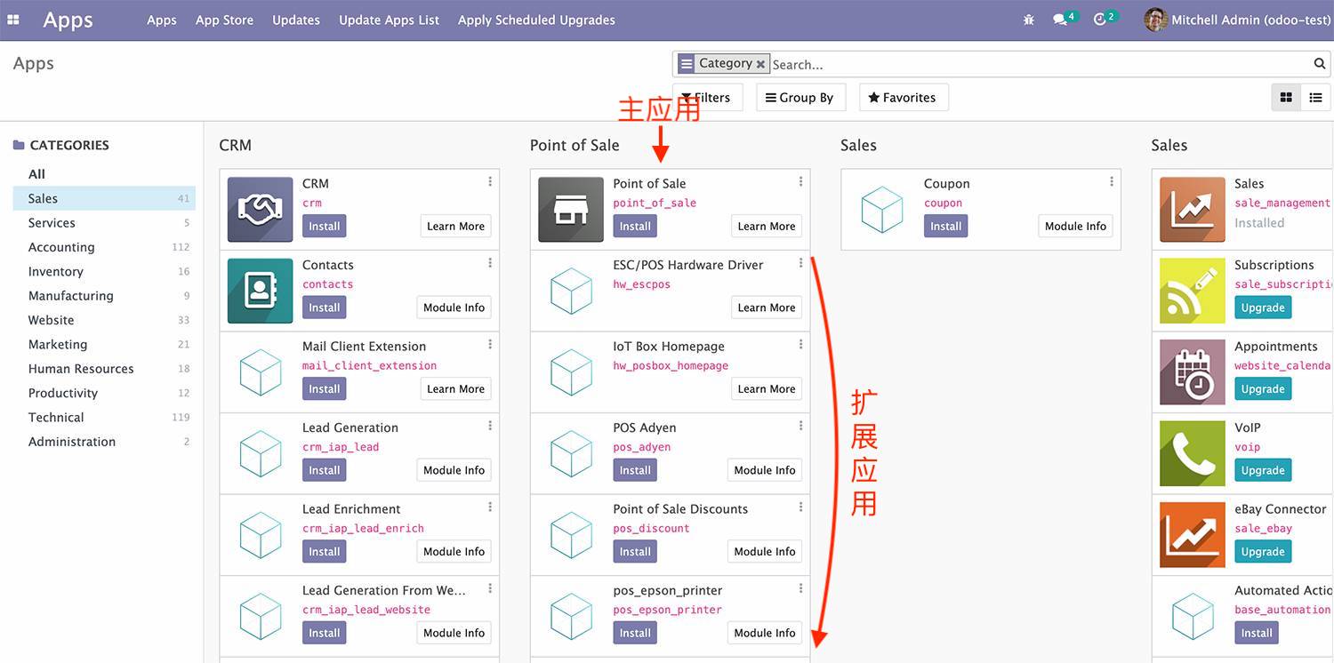Install the CRM app
The image size is (1334, 663).
pyautogui.click(x=324, y=227)
